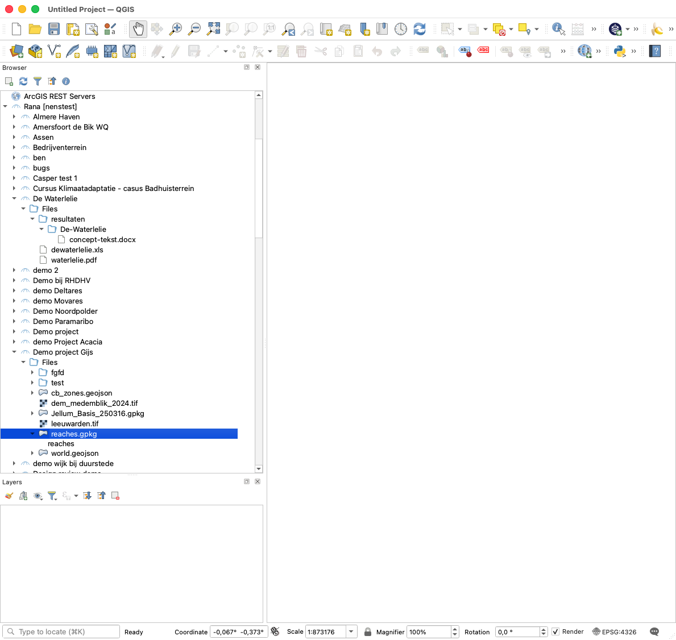Increase Rotation with the stepper up arrow

(x=543, y=629)
